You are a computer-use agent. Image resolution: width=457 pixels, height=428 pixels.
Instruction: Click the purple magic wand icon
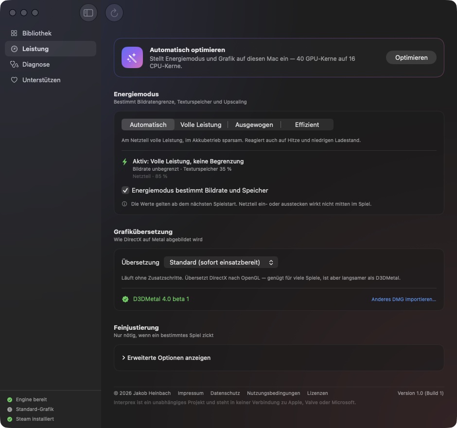coord(132,57)
